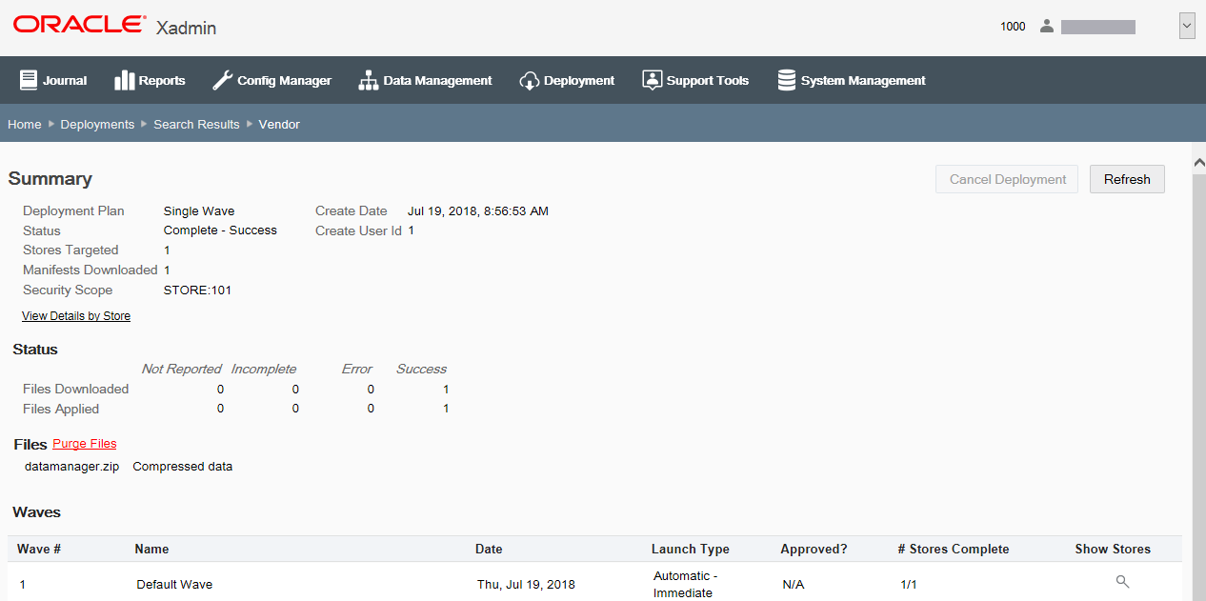Open the Deployment menu
The height and width of the screenshot is (601, 1206).
(x=567, y=80)
